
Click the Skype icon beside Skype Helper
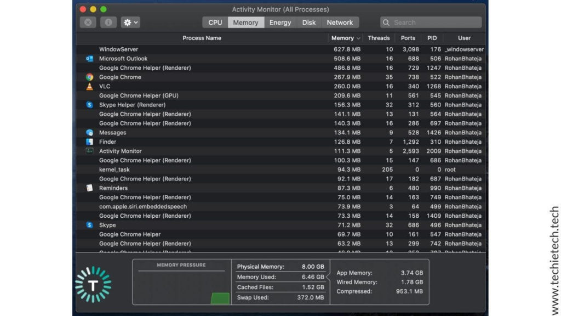tap(89, 105)
